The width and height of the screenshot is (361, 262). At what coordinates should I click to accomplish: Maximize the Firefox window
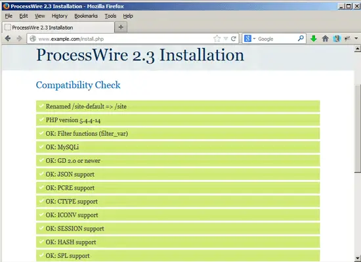349,6
